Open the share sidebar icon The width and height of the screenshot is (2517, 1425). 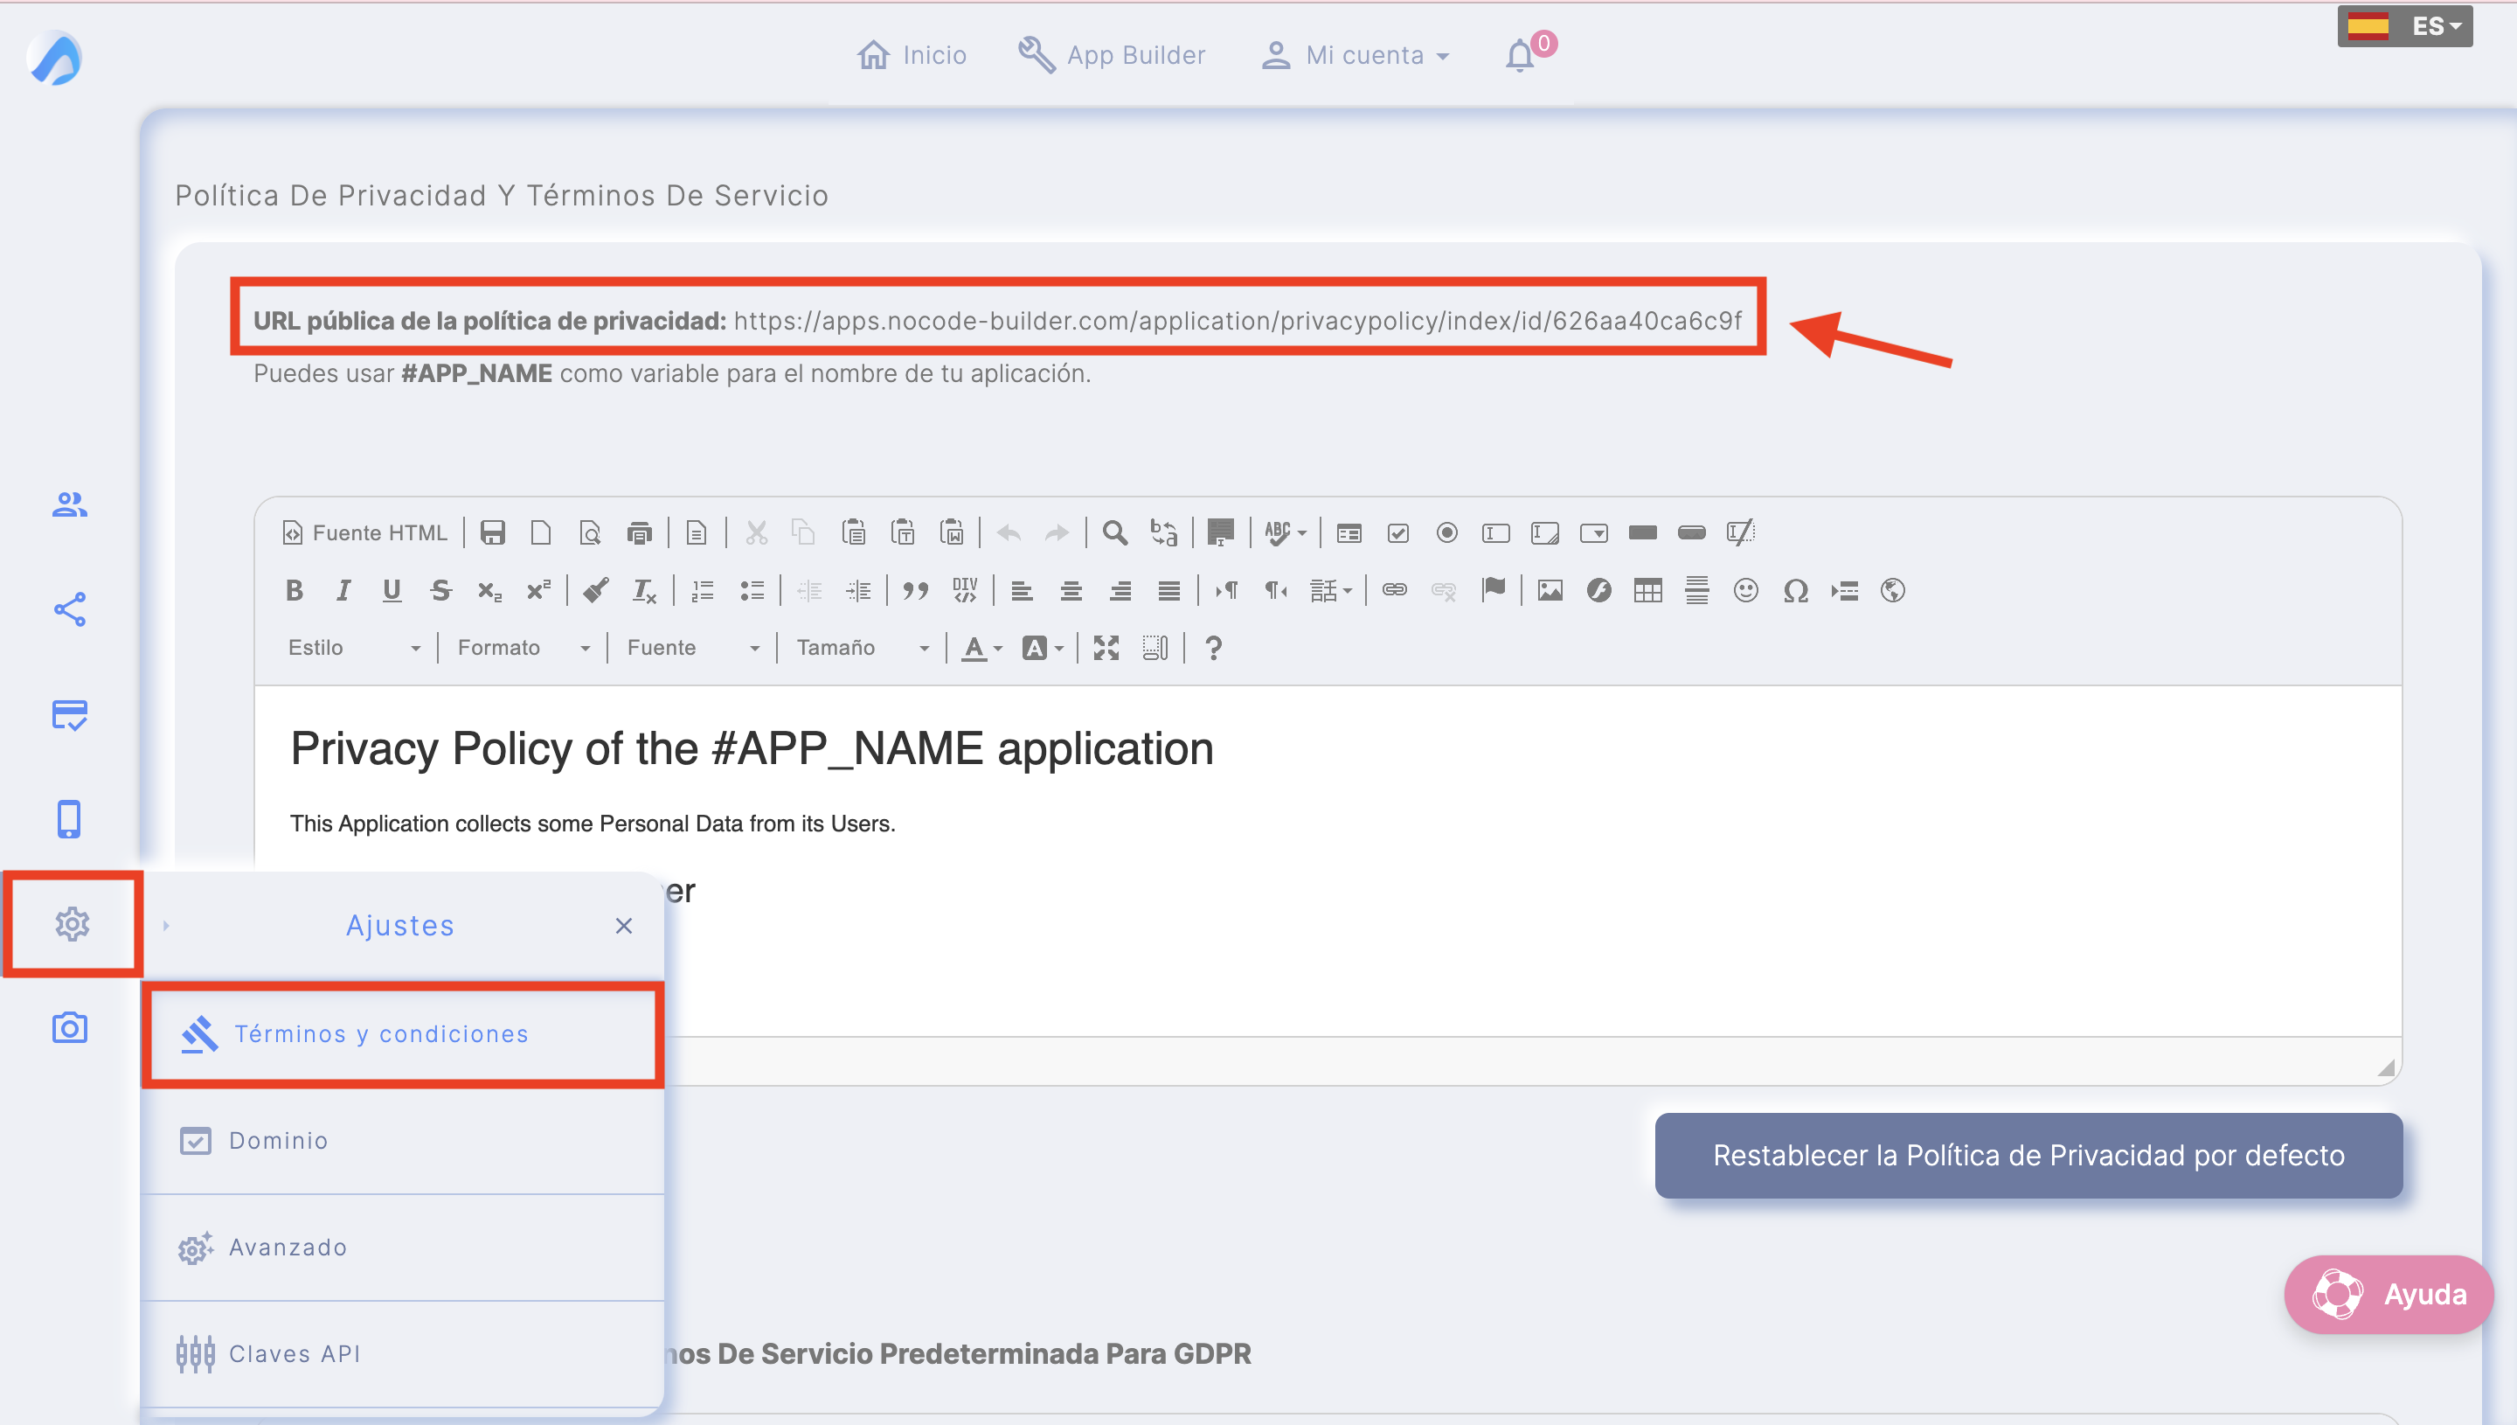[69, 608]
